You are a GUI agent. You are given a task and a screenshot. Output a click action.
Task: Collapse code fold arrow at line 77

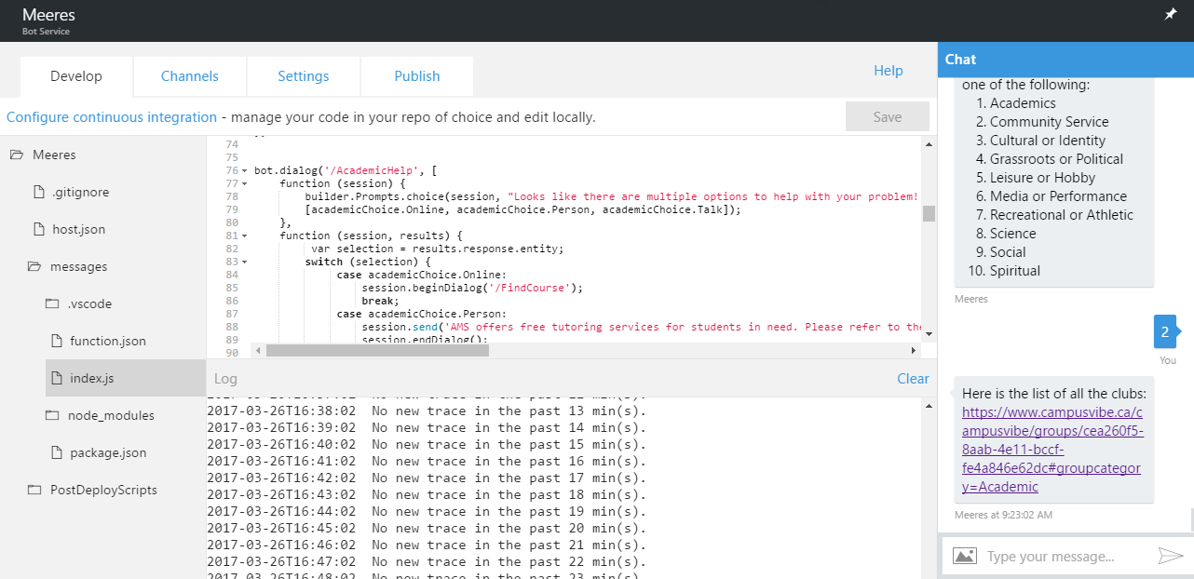[244, 184]
